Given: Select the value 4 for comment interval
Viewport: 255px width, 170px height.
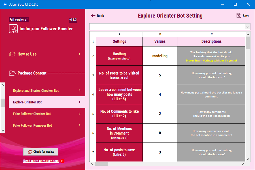Looking at the screenshot, I should 160,94.
